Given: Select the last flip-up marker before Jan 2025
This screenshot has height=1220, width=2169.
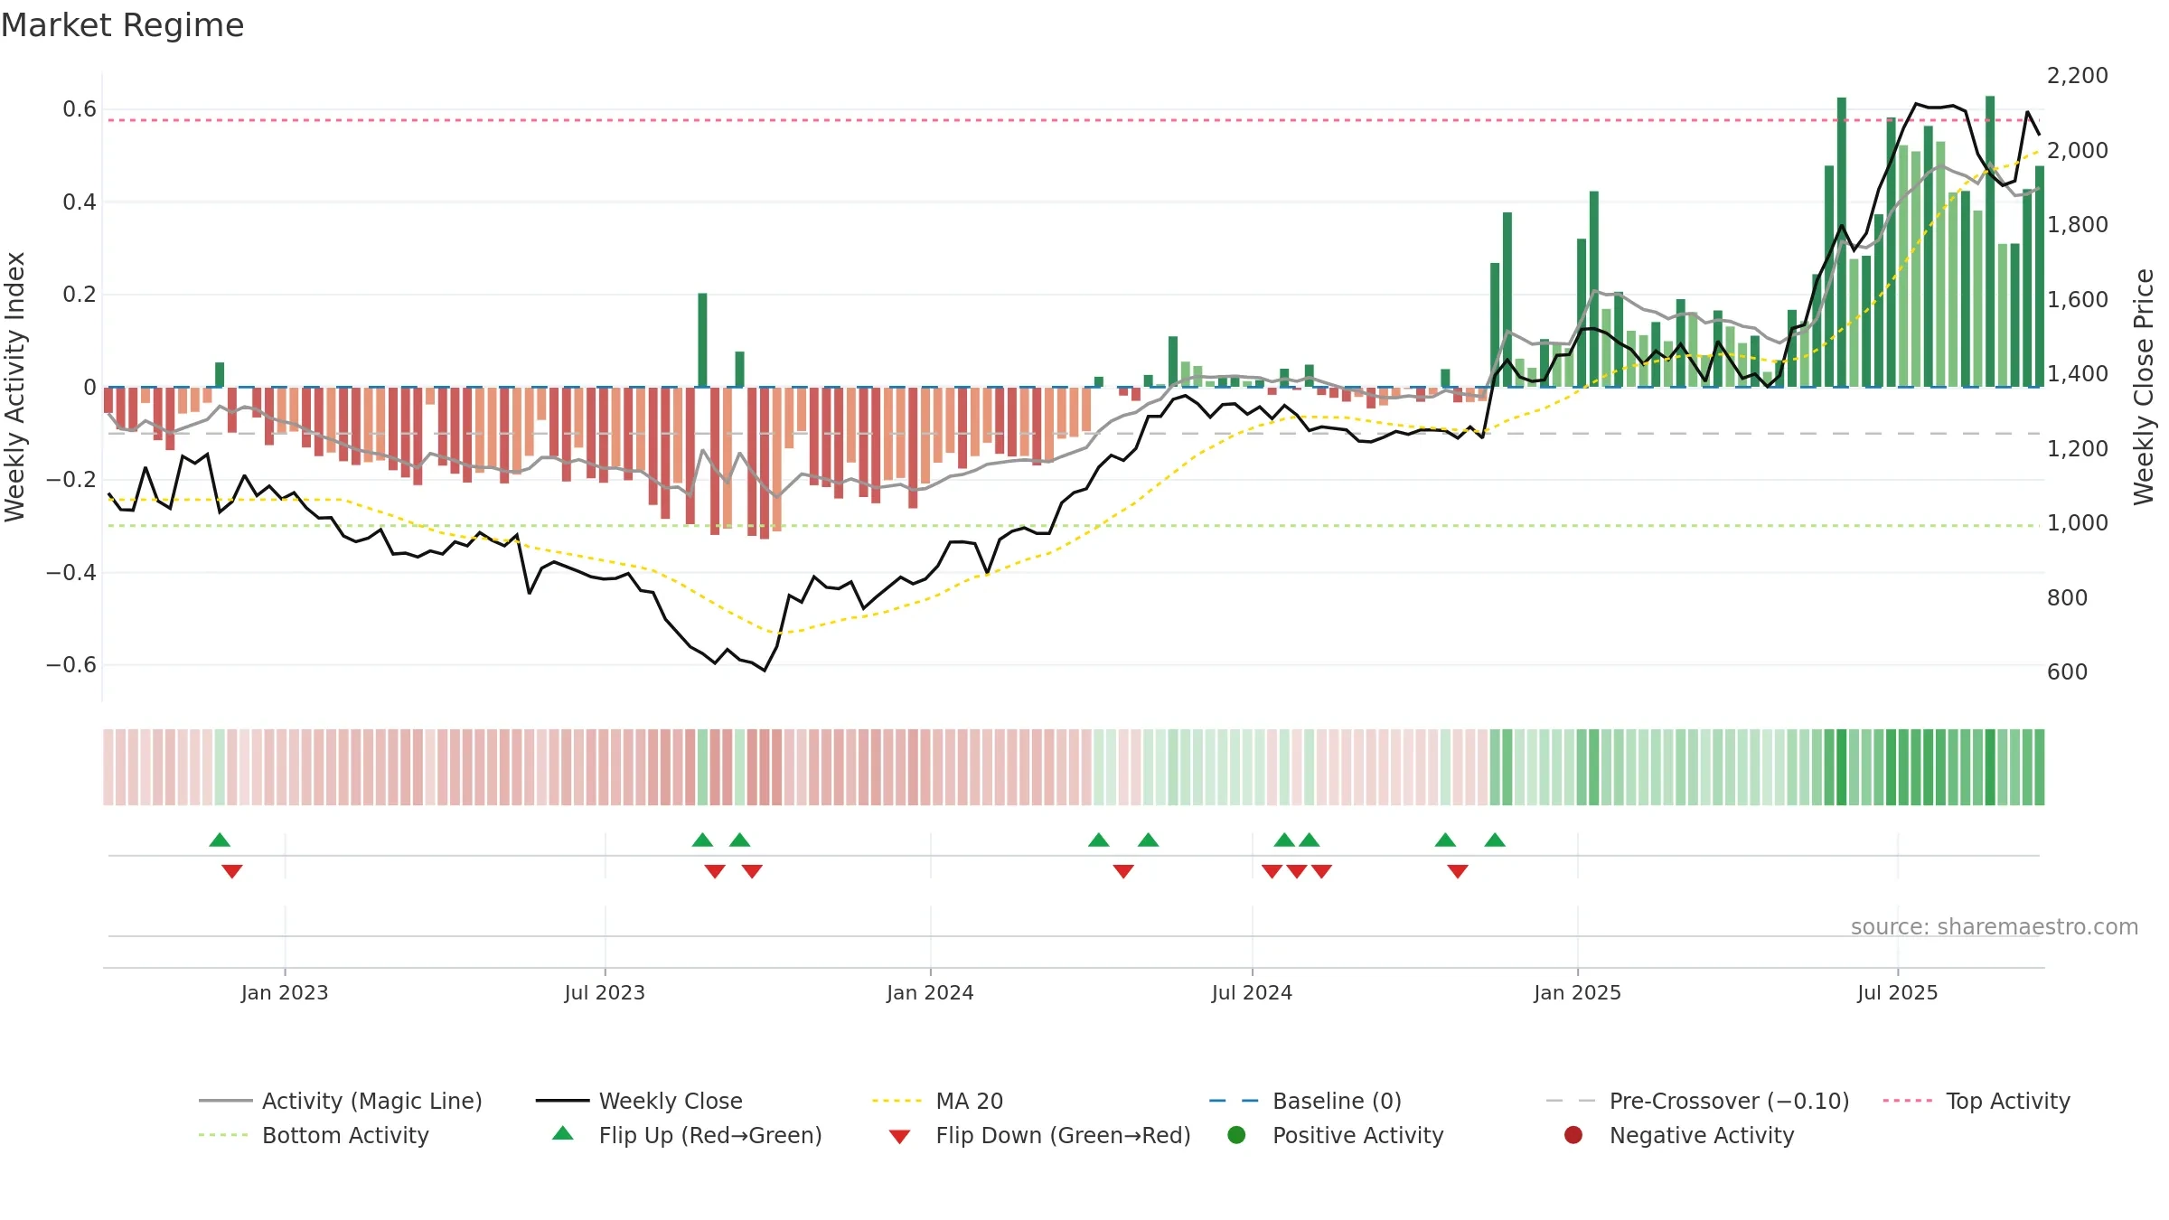Looking at the screenshot, I should pyautogui.click(x=1495, y=840).
